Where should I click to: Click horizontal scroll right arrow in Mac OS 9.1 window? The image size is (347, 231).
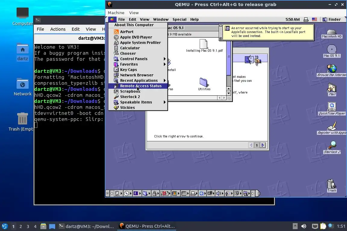pyautogui.click(x=224, y=98)
